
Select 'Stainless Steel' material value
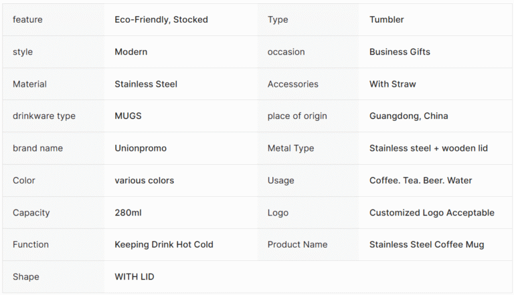[146, 84]
